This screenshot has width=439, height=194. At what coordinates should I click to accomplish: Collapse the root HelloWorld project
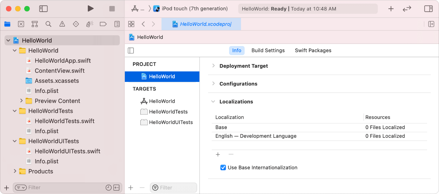click(x=8, y=40)
